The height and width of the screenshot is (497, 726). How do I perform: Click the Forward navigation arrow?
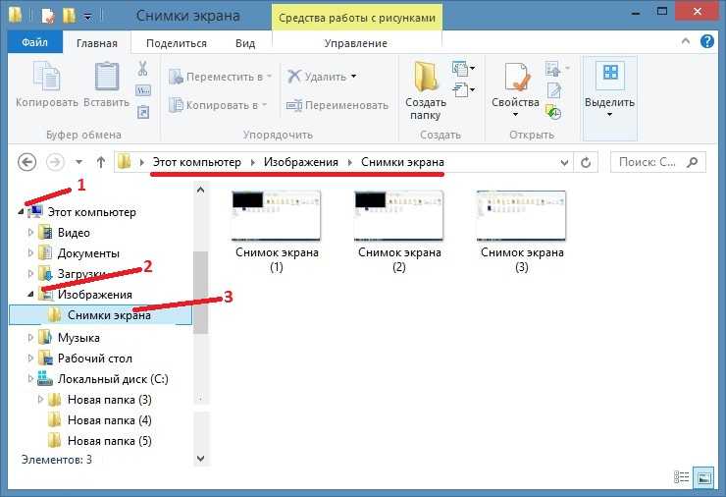coord(55,162)
